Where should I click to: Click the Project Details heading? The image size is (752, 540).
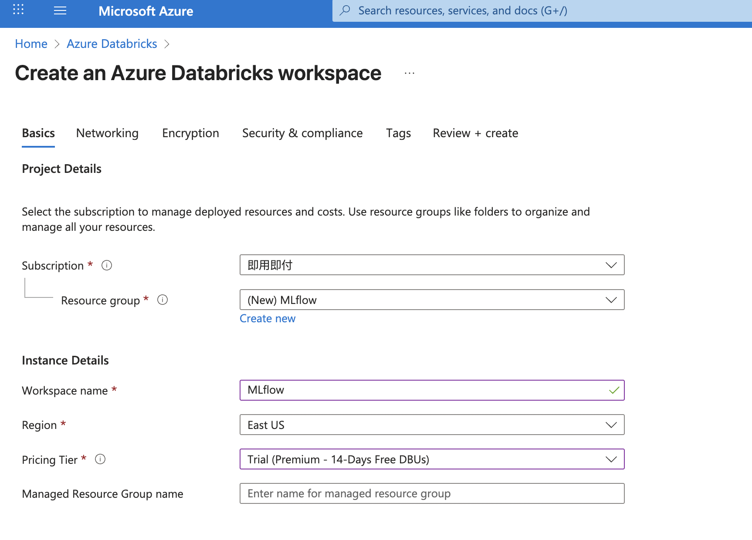pos(62,169)
